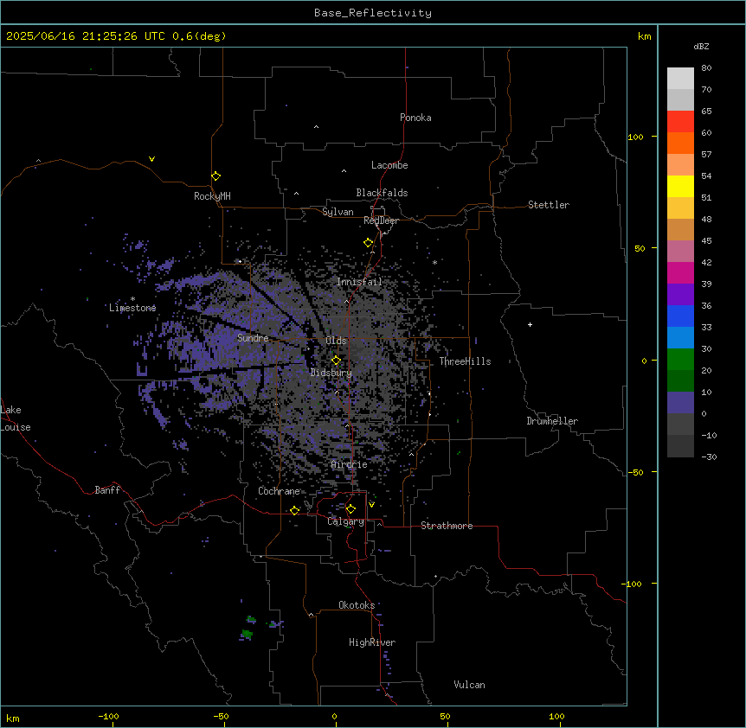
Task: Click the Innisfail city label
Action: [x=359, y=282]
